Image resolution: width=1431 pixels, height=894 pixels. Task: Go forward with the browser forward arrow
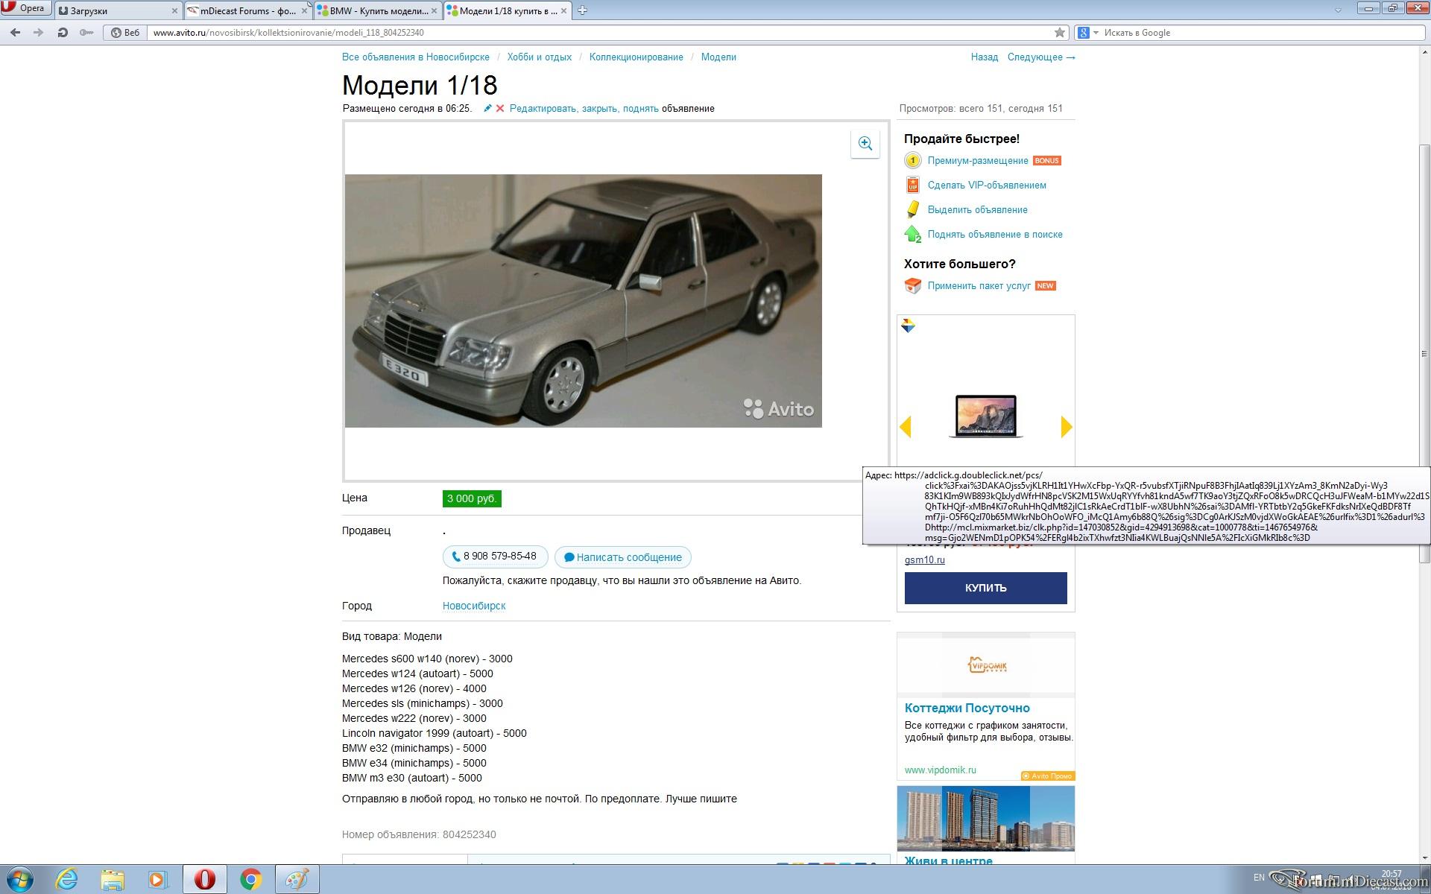[x=39, y=33]
